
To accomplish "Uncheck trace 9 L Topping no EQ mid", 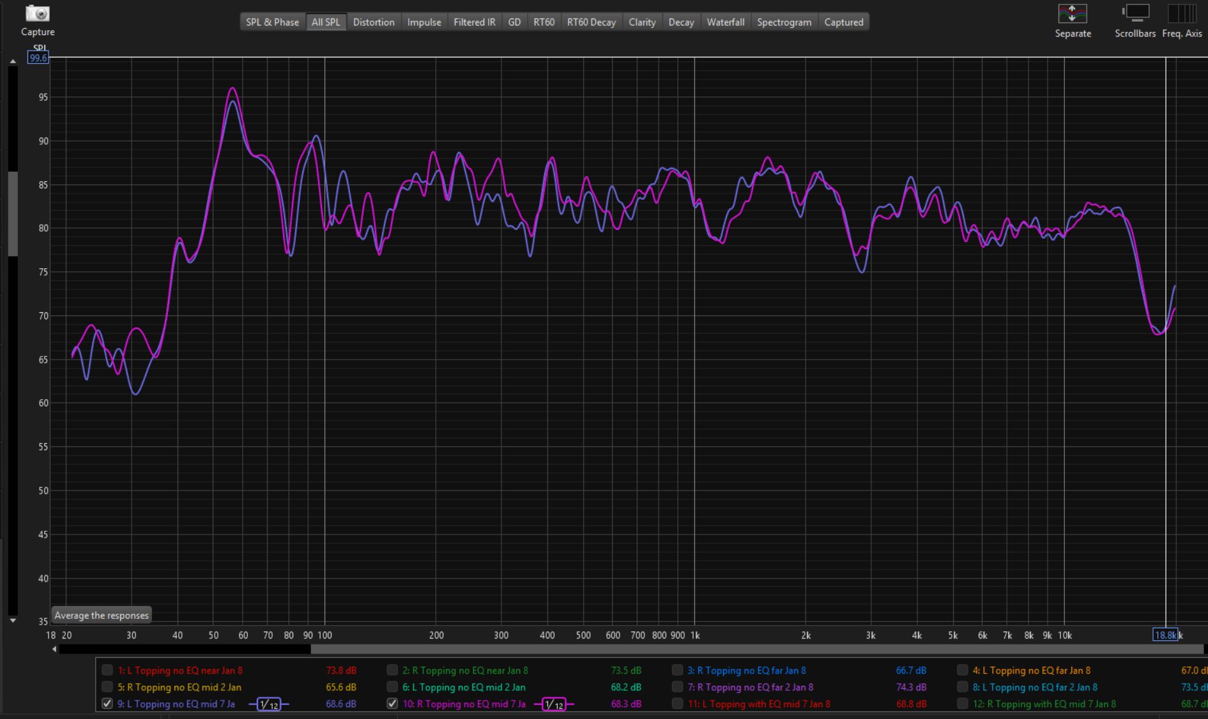I will click(x=107, y=704).
